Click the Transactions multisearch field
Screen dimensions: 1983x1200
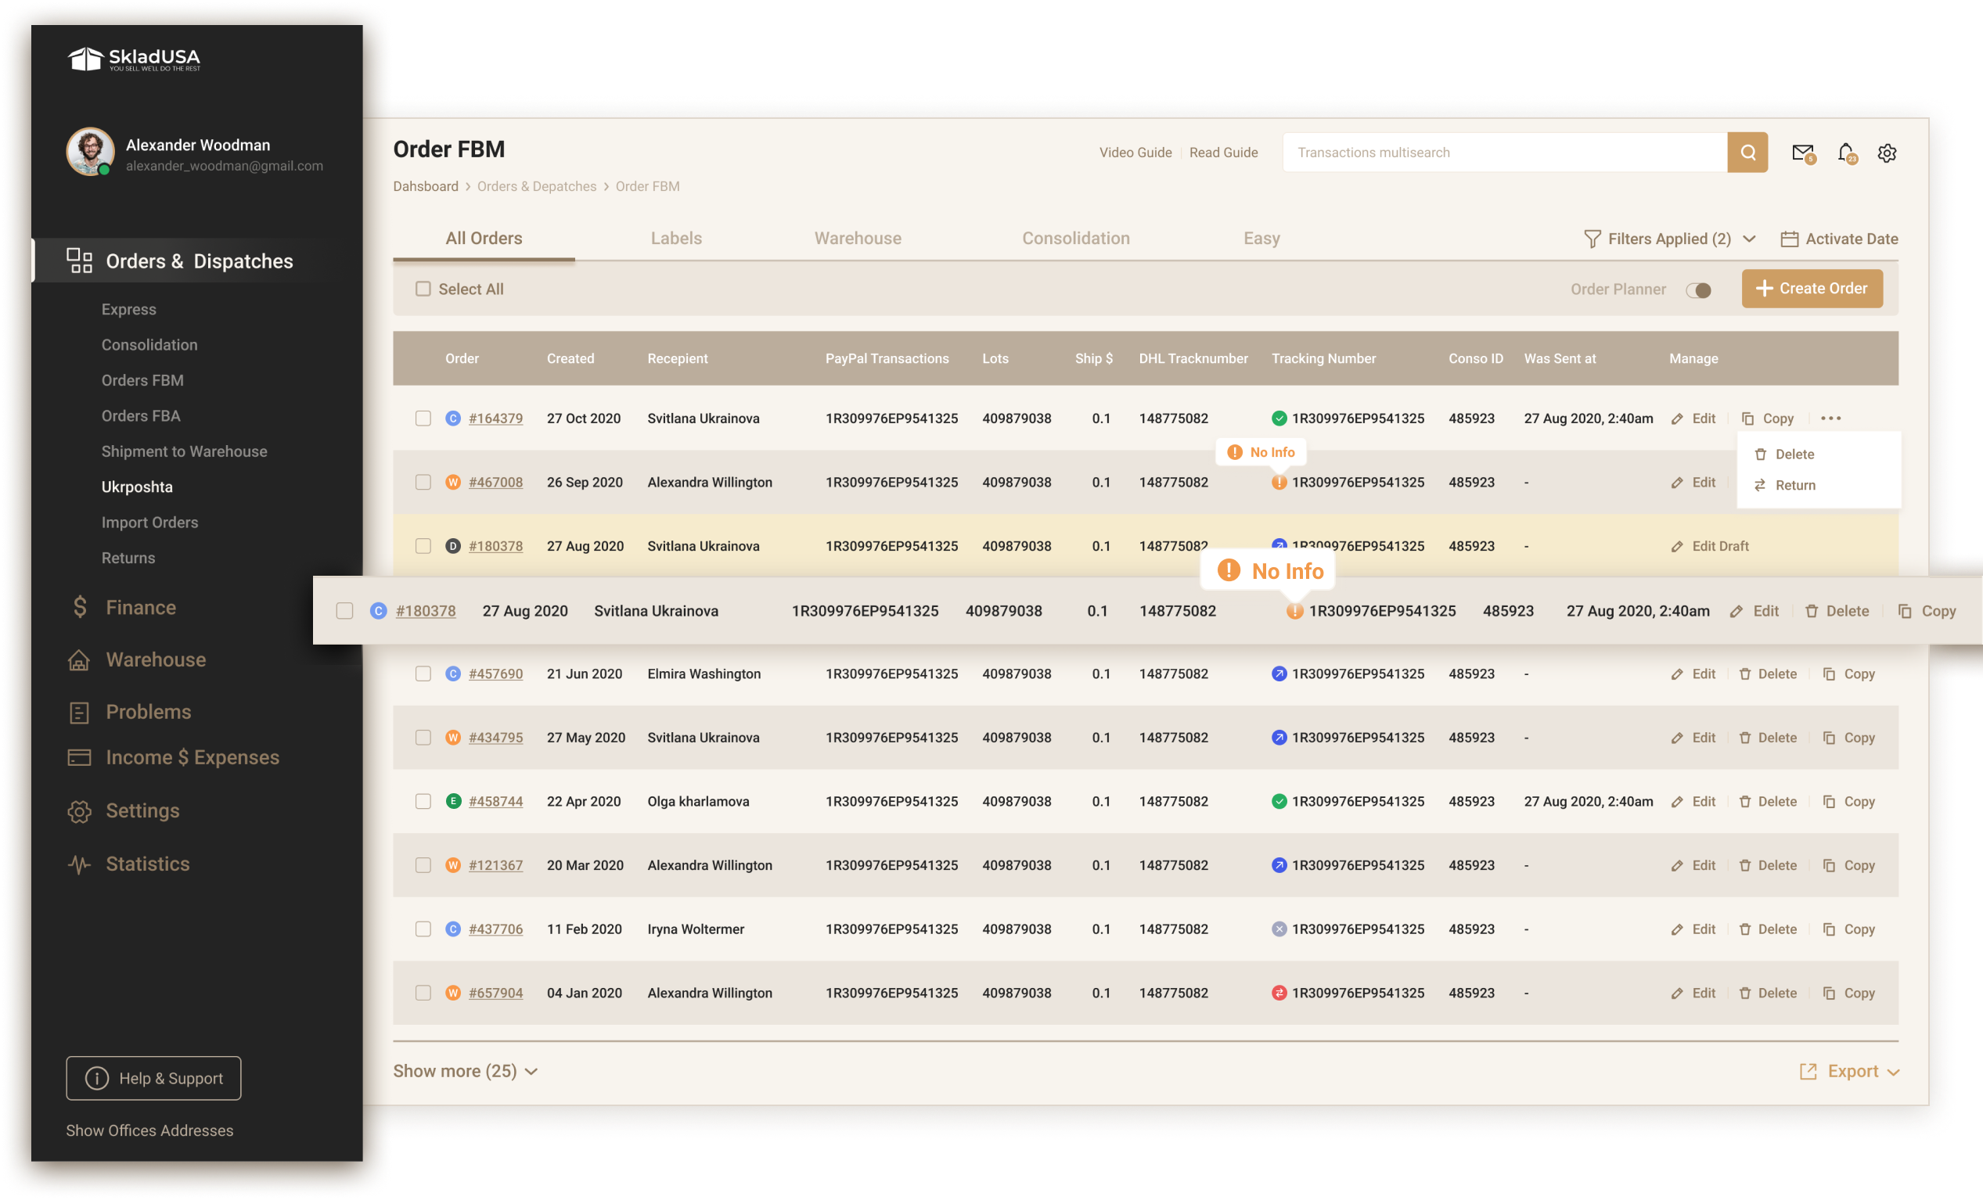coord(1503,152)
